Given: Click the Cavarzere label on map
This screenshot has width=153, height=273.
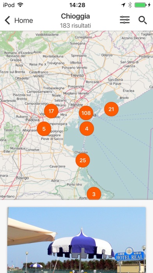Looking at the screenshot, I should click(x=57, y=166).
